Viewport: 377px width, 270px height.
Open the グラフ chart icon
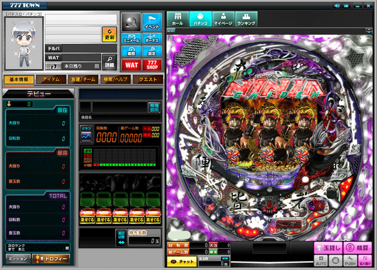86,134
